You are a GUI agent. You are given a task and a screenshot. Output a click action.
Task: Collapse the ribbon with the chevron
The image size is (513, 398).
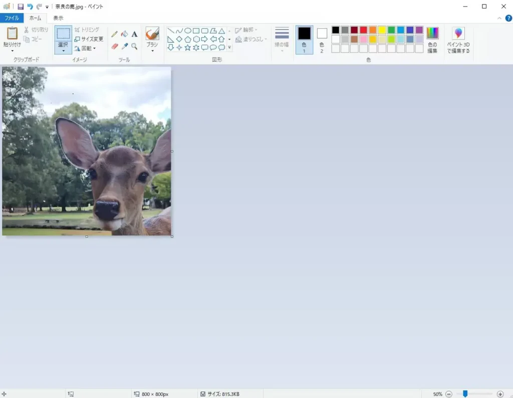[499, 18]
